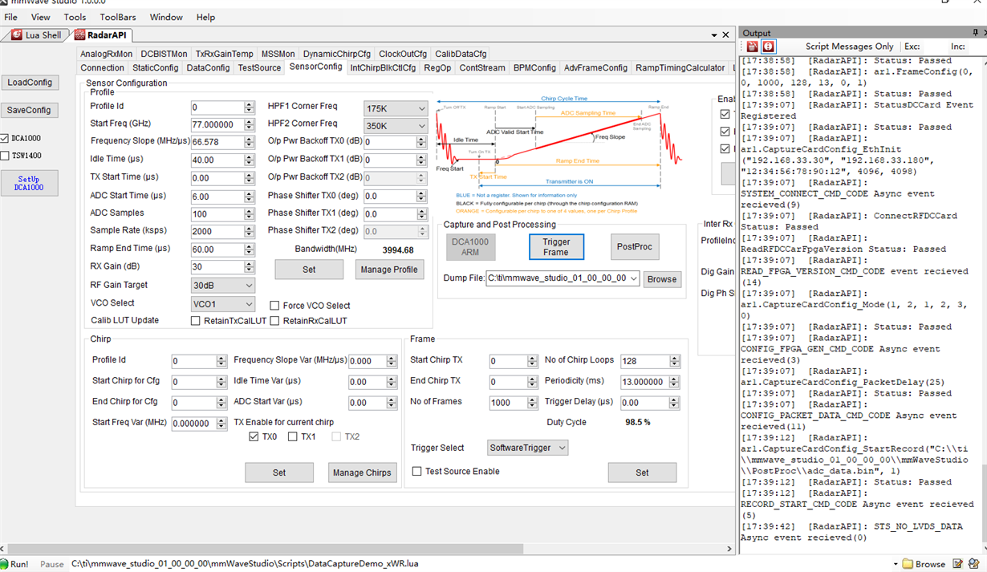
Task: Open the Help menu
Action: [205, 17]
